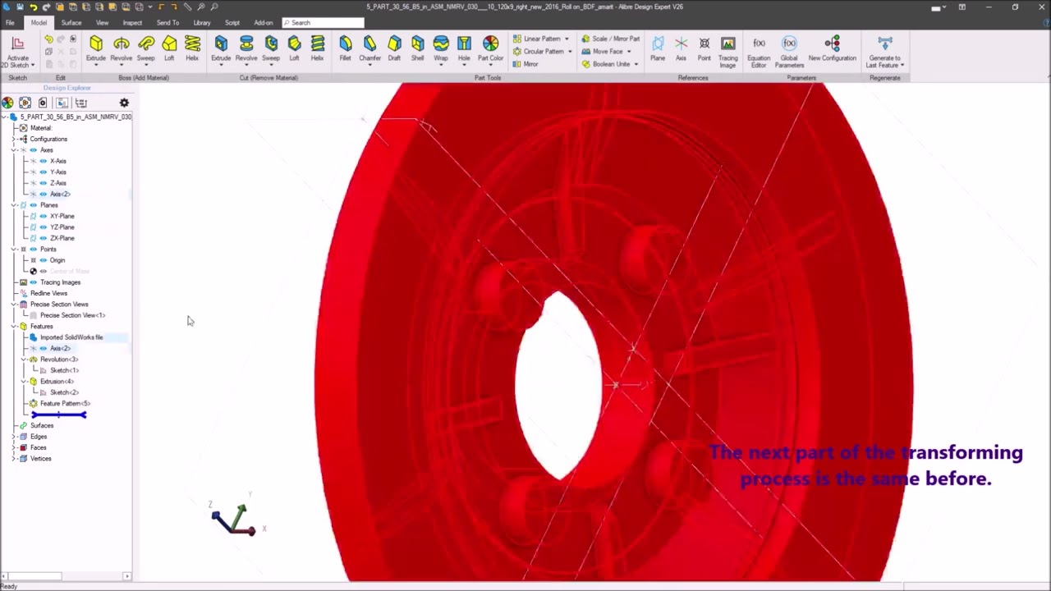Image resolution: width=1051 pixels, height=591 pixels.
Task: Open Part Color dropdown
Action: (490, 65)
